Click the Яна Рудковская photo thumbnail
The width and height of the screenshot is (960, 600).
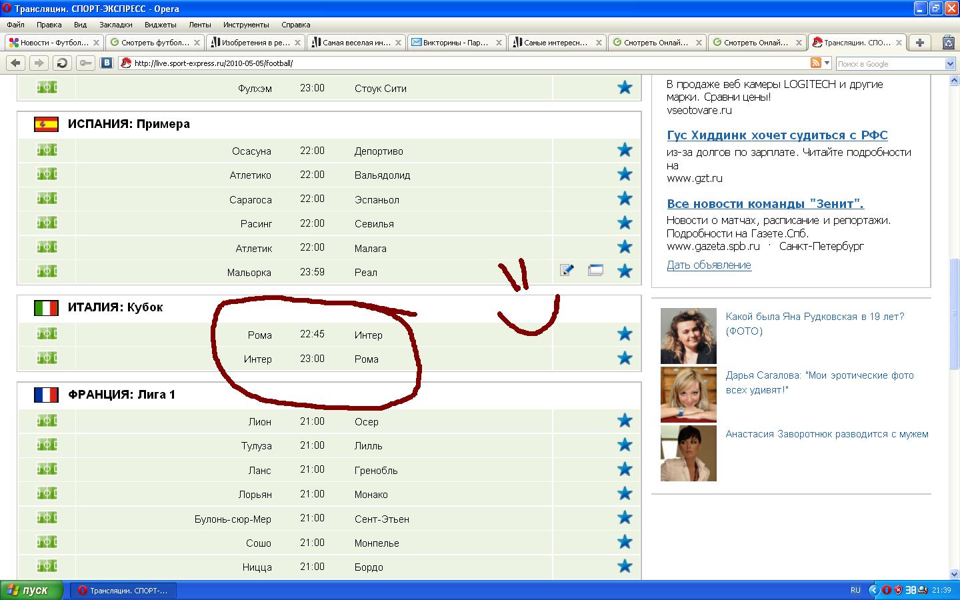coord(688,335)
